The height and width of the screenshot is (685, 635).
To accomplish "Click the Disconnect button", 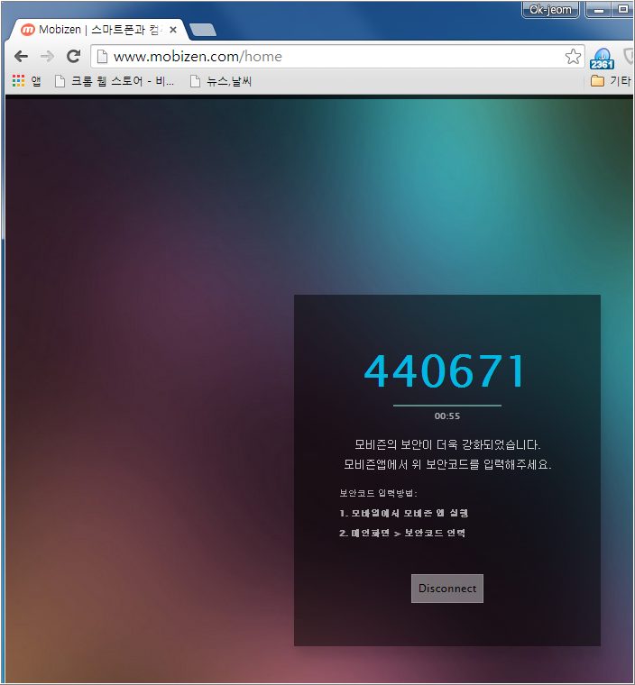I will [x=447, y=589].
